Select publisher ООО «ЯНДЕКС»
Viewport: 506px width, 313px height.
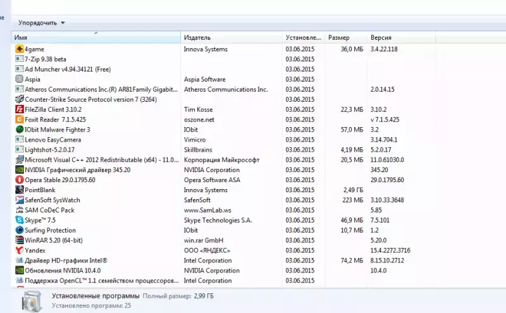207,250
